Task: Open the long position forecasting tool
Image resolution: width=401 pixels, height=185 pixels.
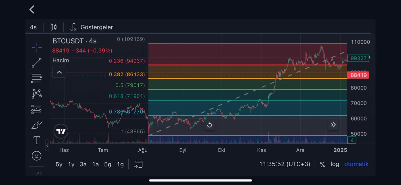Action: (37, 109)
